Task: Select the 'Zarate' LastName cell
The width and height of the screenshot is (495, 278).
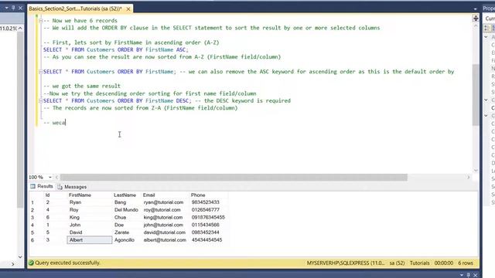Action: click(x=127, y=232)
